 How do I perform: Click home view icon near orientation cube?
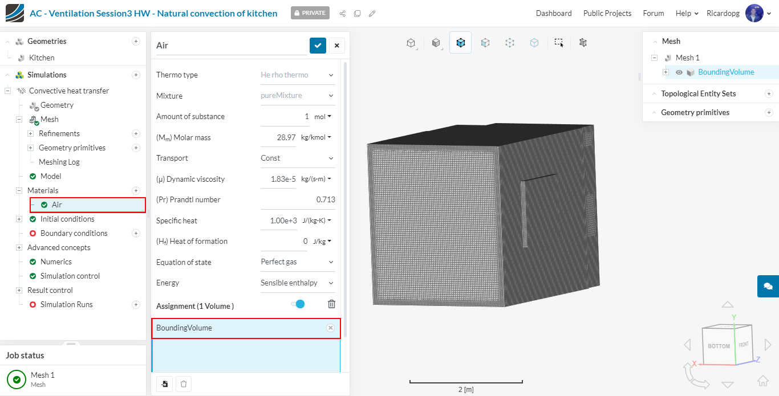tap(762, 381)
